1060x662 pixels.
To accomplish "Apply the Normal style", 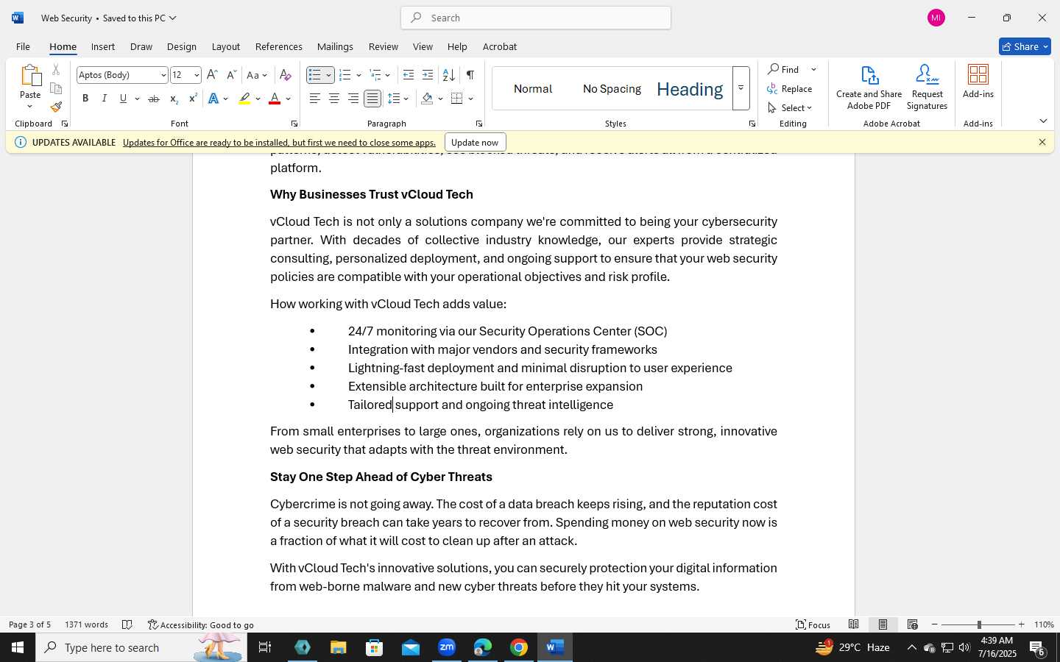I will click(533, 88).
